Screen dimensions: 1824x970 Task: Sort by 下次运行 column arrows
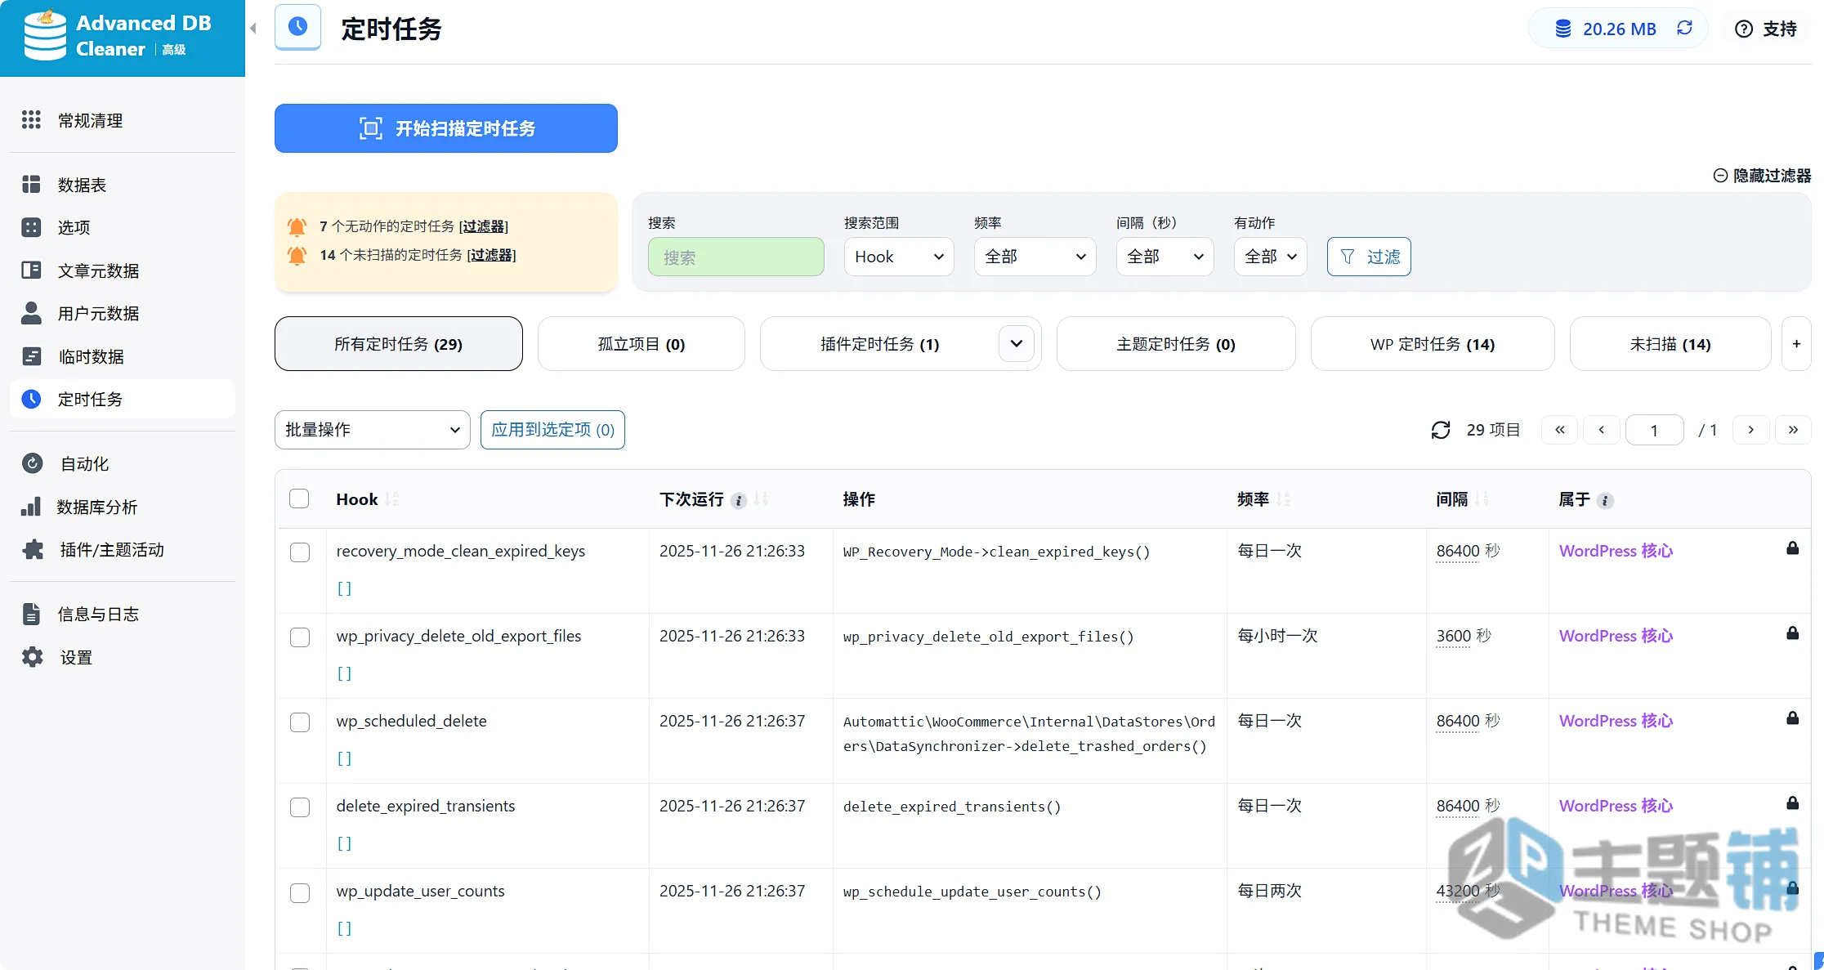[x=762, y=499]
